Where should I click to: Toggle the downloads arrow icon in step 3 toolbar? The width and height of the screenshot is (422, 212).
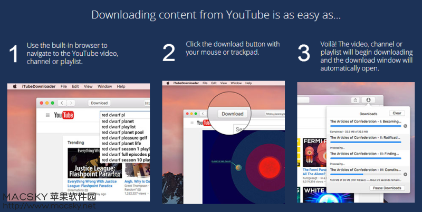[x=368, y=100]
